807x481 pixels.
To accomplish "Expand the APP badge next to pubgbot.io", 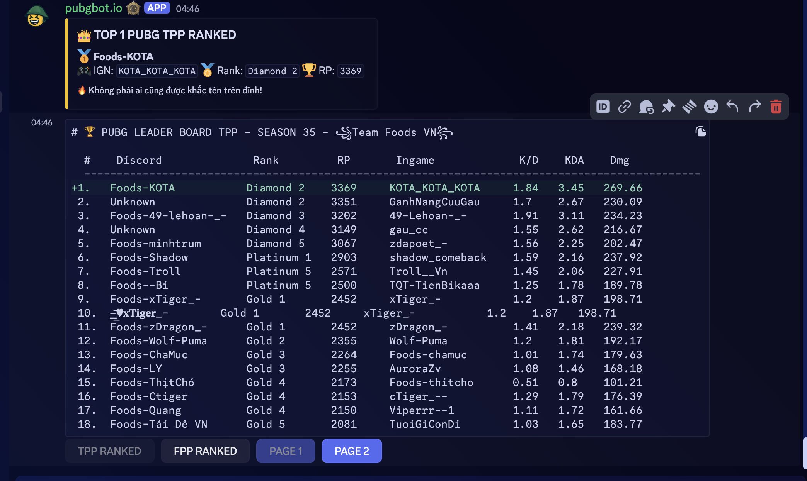I will coord(157,8).
